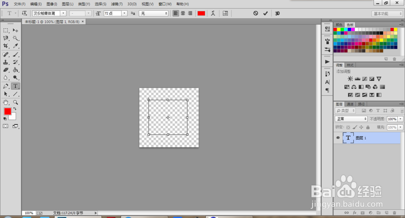
Task: Switch to the 样式 tab
Action: (350, 65)
